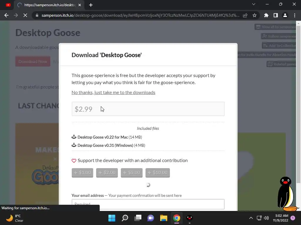Open the Windows Start menu
Image resolution: width=301 pixels, height=225 pixels.
tap(112, 218)
